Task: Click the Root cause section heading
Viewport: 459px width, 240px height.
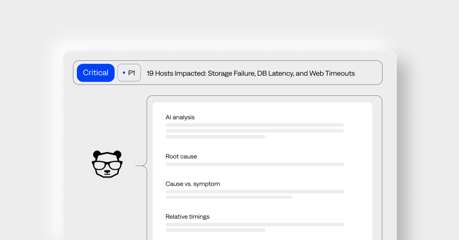Action: pyautogui.click(x=181, y=156)
